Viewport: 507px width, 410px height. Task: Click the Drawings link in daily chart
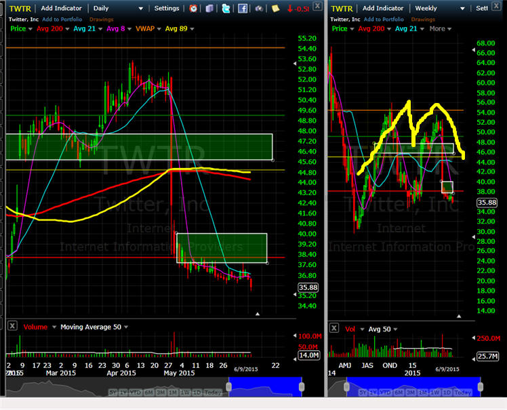102,19
